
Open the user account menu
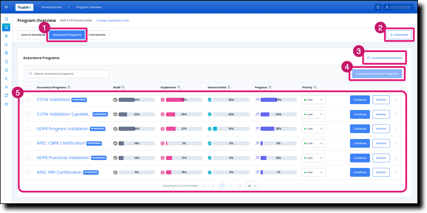point(398,7)
